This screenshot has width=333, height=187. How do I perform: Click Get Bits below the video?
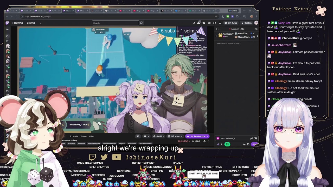158,136
